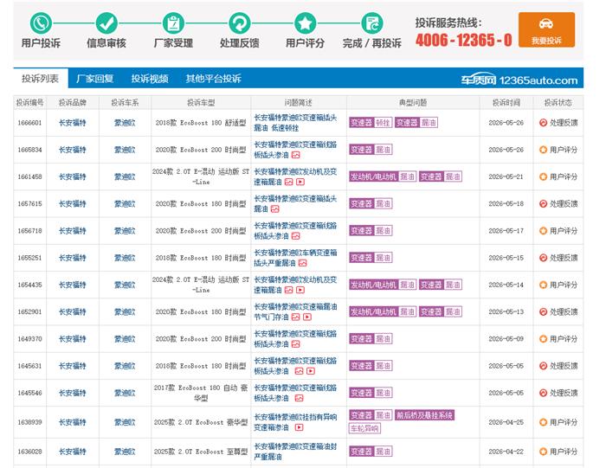Image resolution: width=606 pixels, height=468 pixels.
Task: Click 用户评分 status icon for complaint 1665834
Action: [543, 150]
